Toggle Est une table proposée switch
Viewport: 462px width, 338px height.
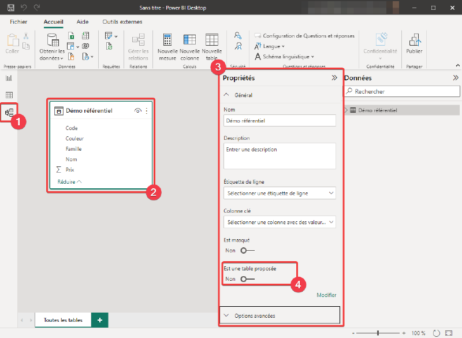(x=248, y=278)
